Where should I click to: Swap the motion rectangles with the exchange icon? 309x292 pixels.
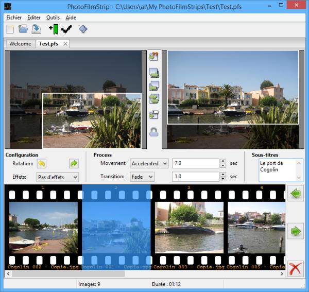154,99
